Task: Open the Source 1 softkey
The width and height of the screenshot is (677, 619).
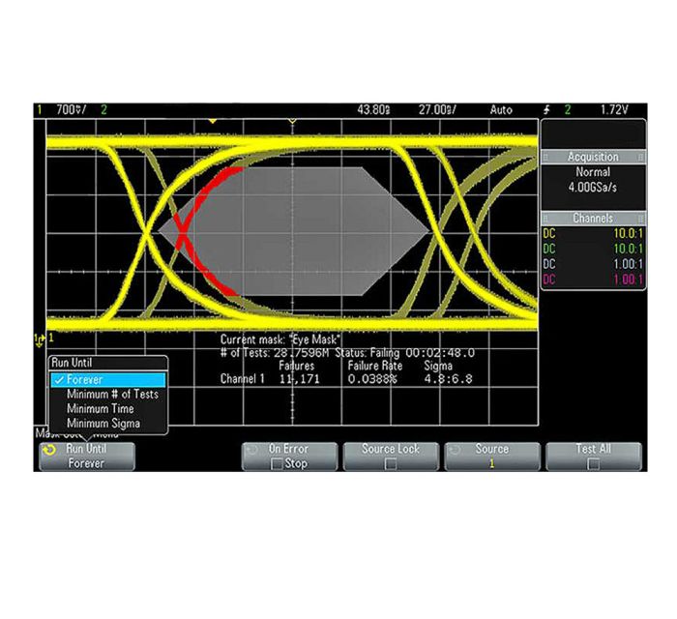Action: point(492,457)
